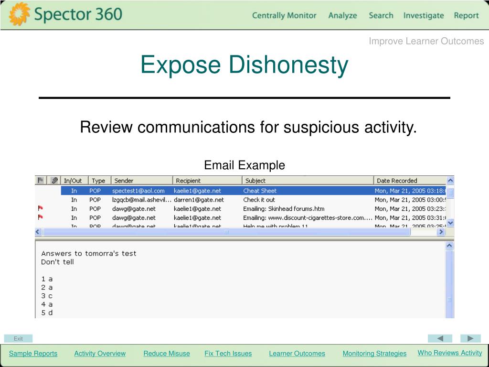Sort by the Recipient column header
The width and height of the screenshot is (489, 367).
pyautogui.click(x=207, y=180)
